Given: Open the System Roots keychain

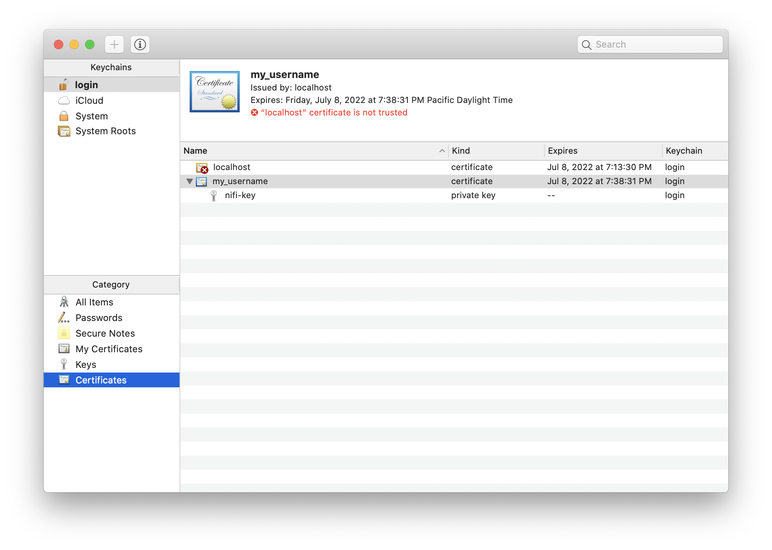Looking at the screenshot, I should 105,131.
